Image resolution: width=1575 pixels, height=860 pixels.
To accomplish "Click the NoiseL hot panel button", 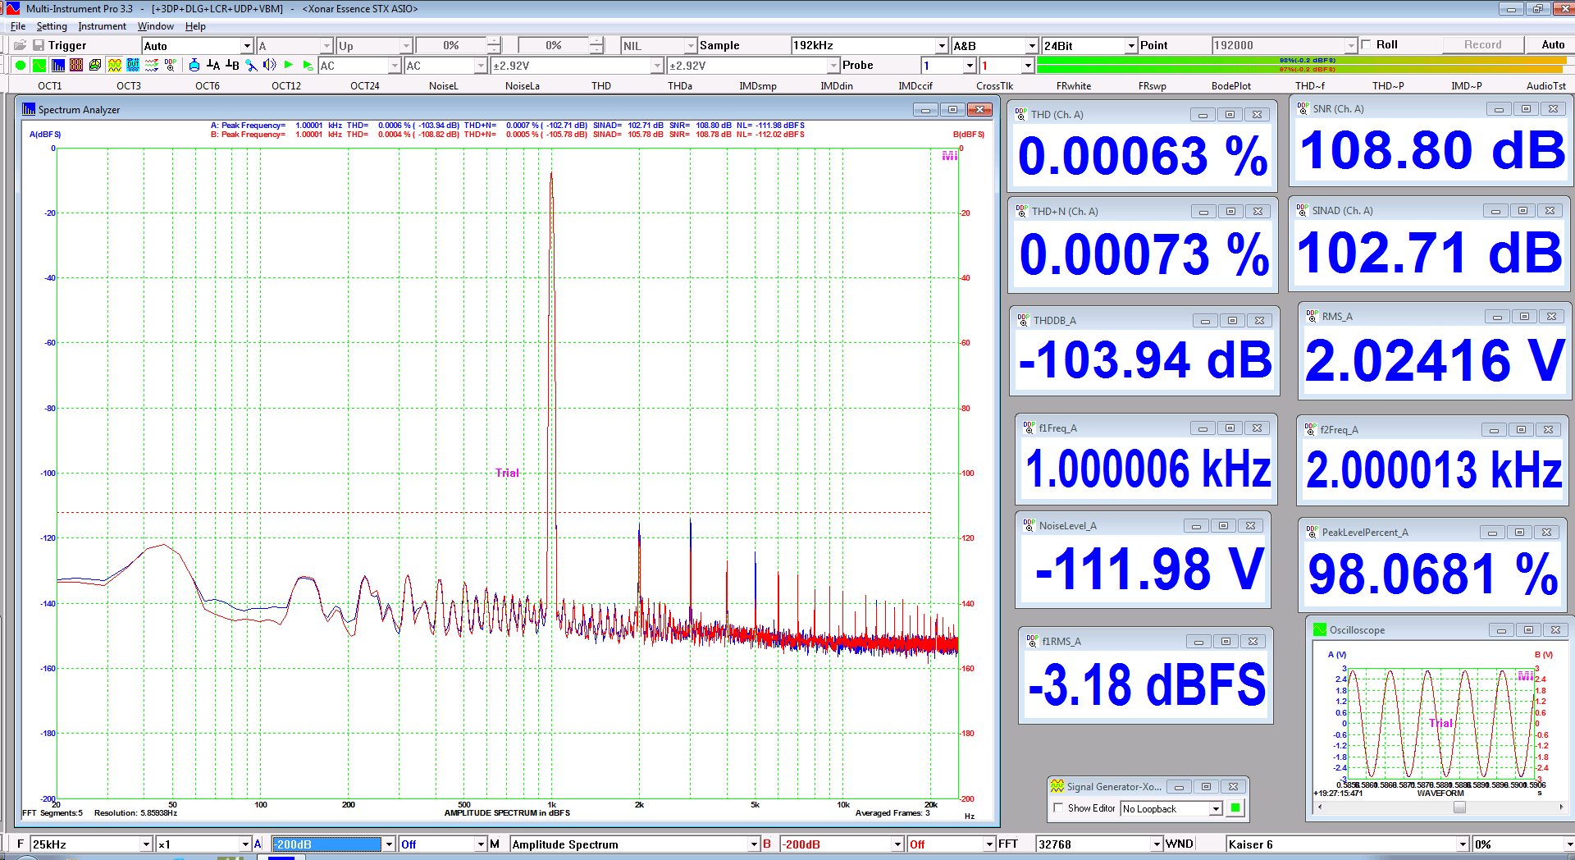I will coord(444,85).
